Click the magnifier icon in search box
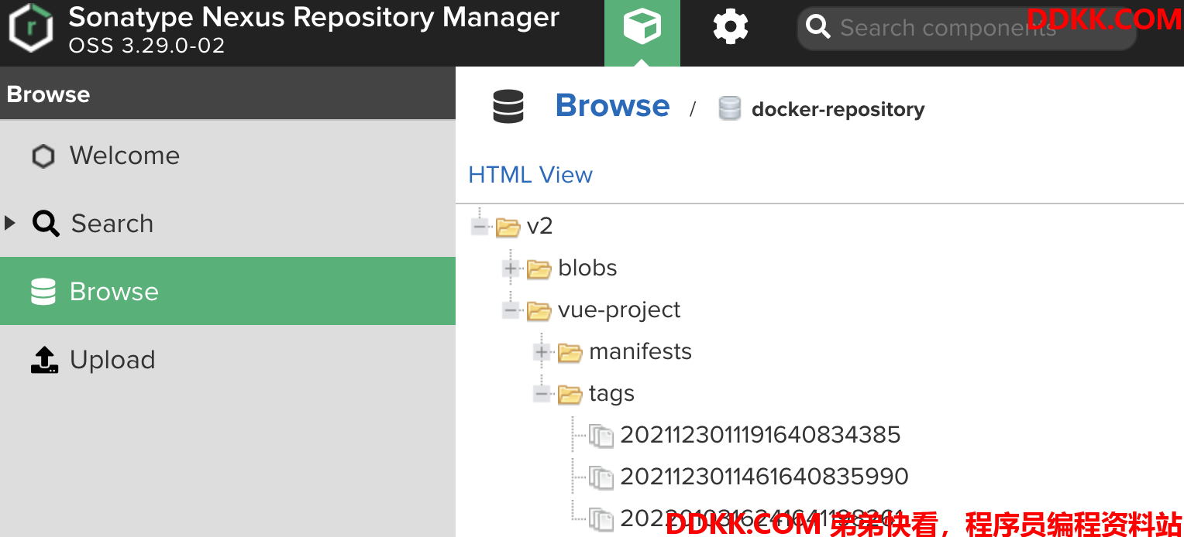This screenshot has width=1184, height=537. click(x=818, y=28)
